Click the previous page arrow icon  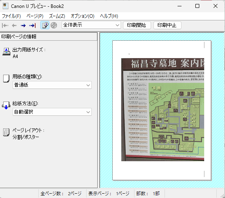click(14, 26)
